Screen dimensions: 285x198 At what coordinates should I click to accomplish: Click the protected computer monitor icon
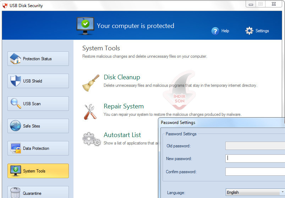coord(85,26)
